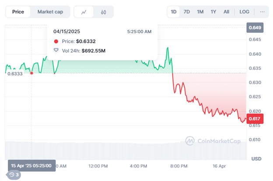Click the 0.649 high price label

tap(255, 28)
